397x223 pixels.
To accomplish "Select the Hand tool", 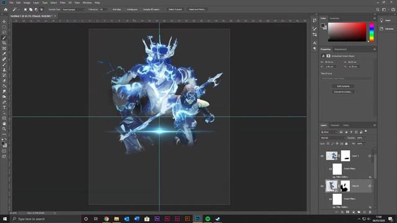I will pos(4,124).
